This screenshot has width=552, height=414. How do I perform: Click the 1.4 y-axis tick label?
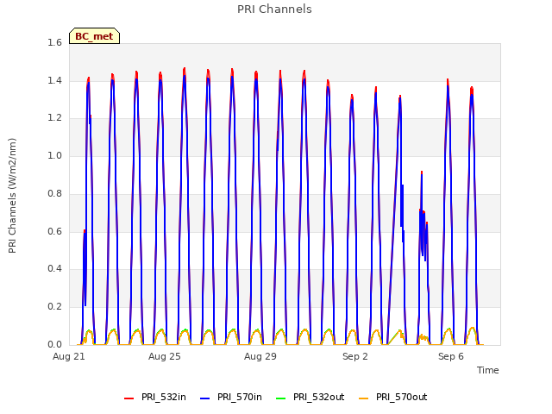click(54, 80)
